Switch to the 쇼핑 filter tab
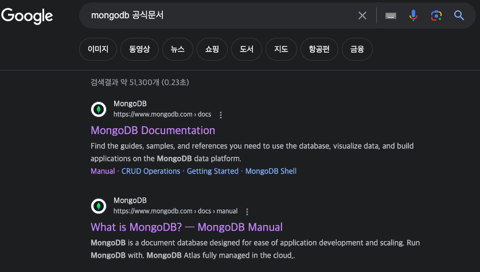The image size is (480, 272). [212, 49]
